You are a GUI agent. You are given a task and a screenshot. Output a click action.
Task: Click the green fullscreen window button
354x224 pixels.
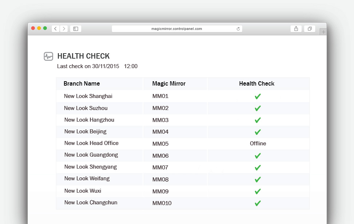(x=45, y=28)
